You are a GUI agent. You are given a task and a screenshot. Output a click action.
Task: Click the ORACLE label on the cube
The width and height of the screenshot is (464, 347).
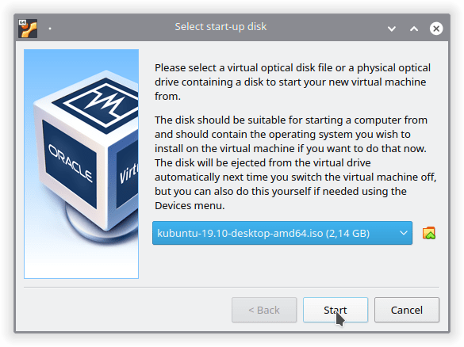point(71,163)
